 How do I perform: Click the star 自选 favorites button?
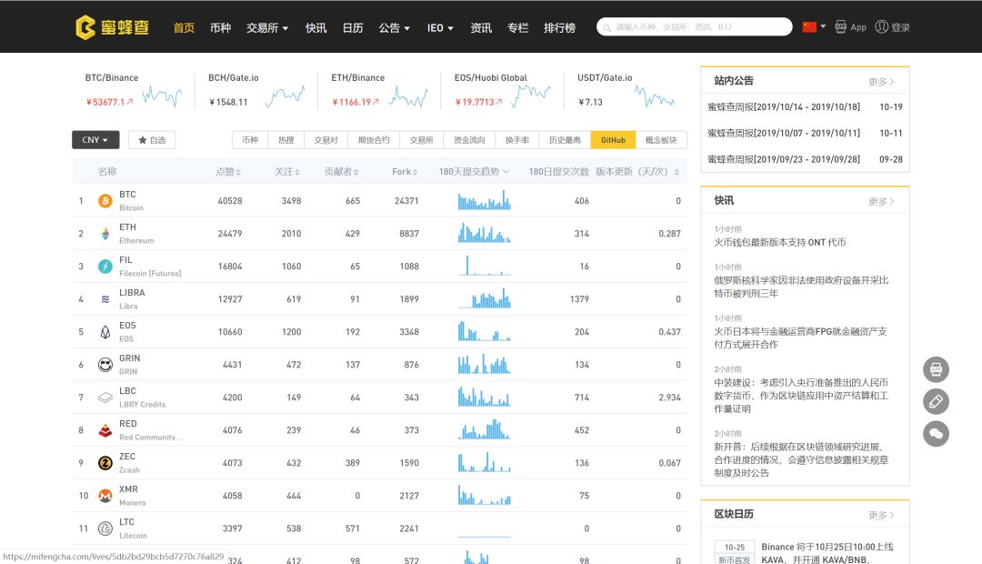[152, 140]
